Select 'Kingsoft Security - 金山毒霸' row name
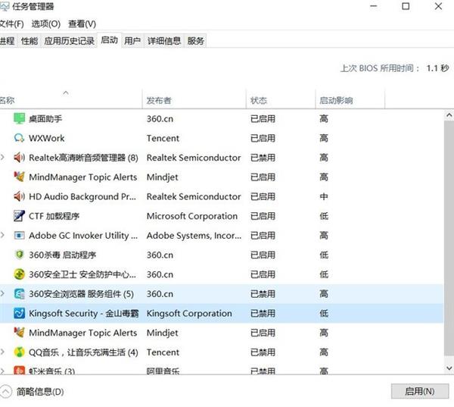 (84, 313)
